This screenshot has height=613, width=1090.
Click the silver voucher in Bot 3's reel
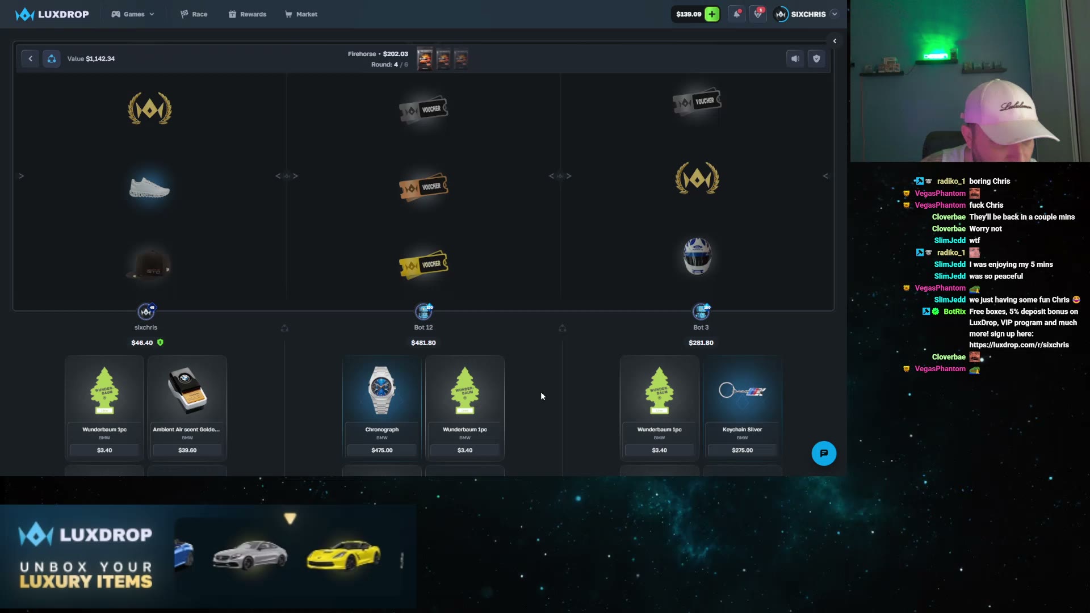coord(697,101)
